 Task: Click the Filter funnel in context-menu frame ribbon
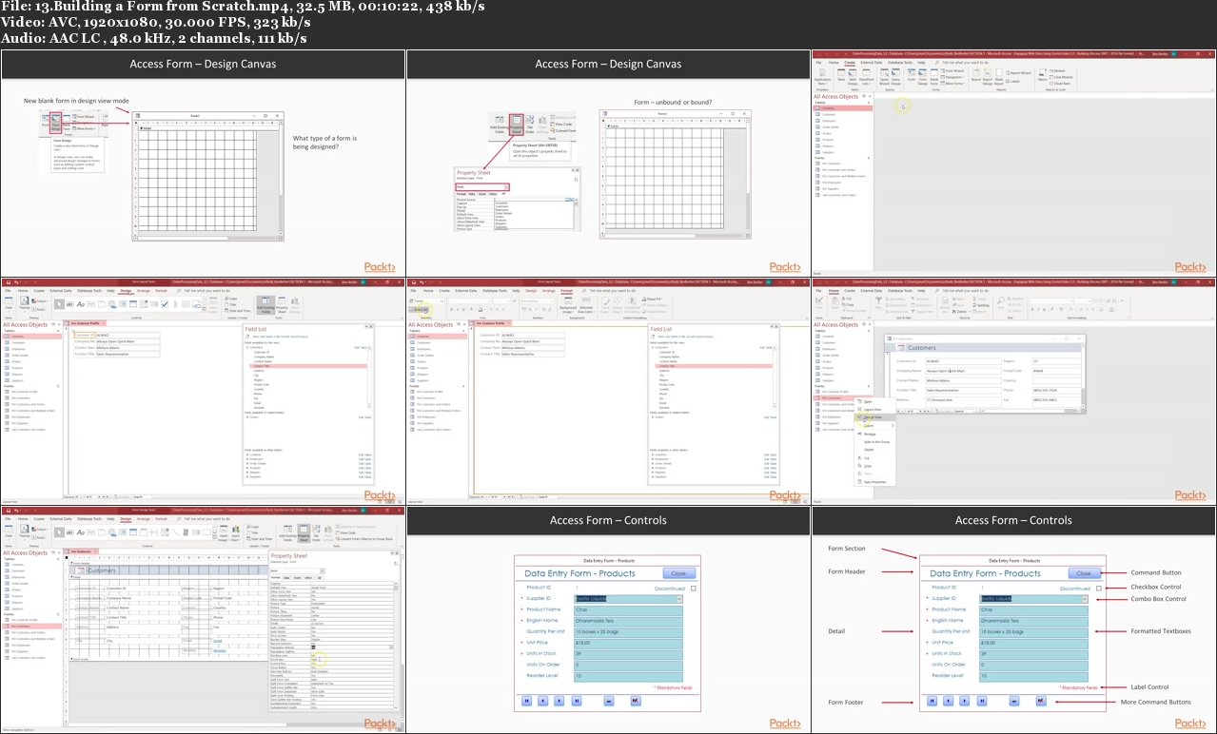878,302
